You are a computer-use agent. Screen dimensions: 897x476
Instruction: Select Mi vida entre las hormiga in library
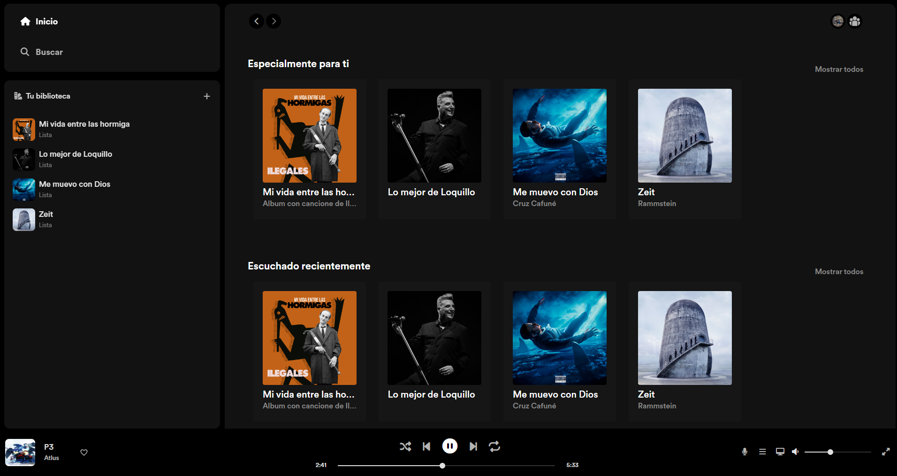(112, 130)
